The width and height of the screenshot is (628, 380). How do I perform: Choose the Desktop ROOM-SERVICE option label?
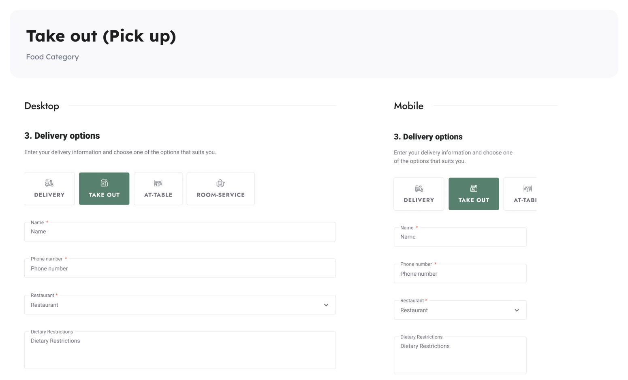220,195
